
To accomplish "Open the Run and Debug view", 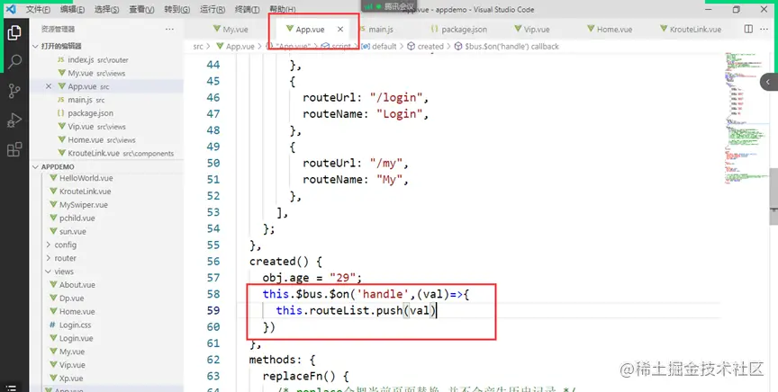I will (14, 120).
